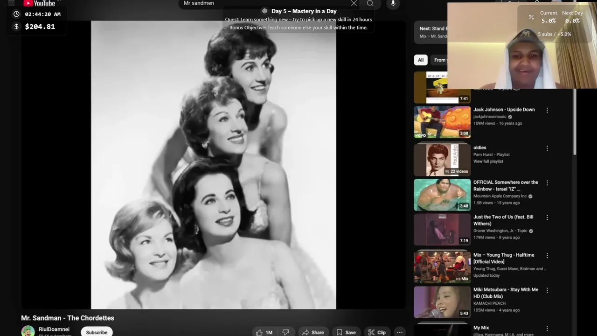
Task: Play Just the Two of Us thumbnail
Action: (442, 230)
